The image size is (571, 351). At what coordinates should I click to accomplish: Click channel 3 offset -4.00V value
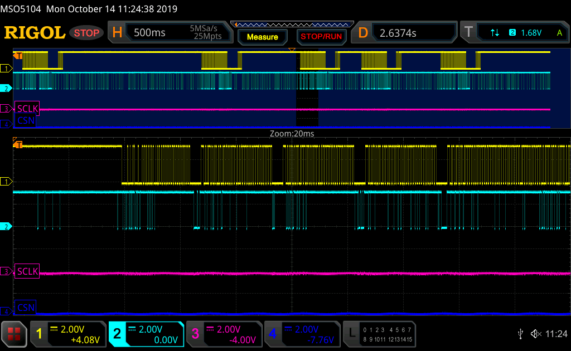tap(243, 340)
